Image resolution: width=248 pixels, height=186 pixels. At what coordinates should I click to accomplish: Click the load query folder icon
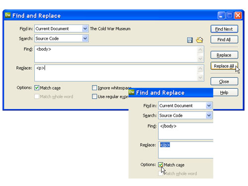(199, 40)
